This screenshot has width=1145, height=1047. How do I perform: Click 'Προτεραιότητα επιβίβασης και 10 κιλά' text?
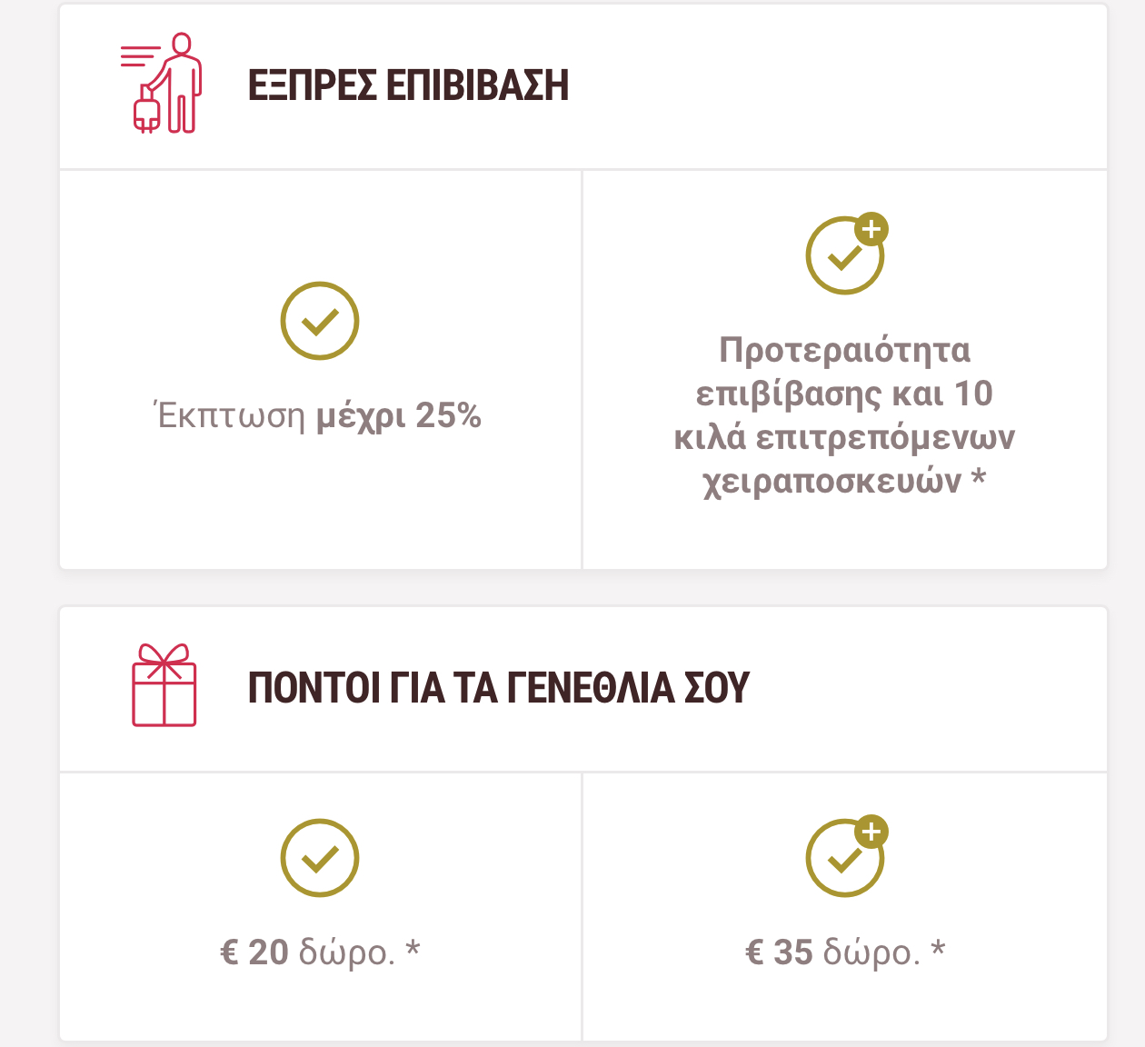coord(844,393)
